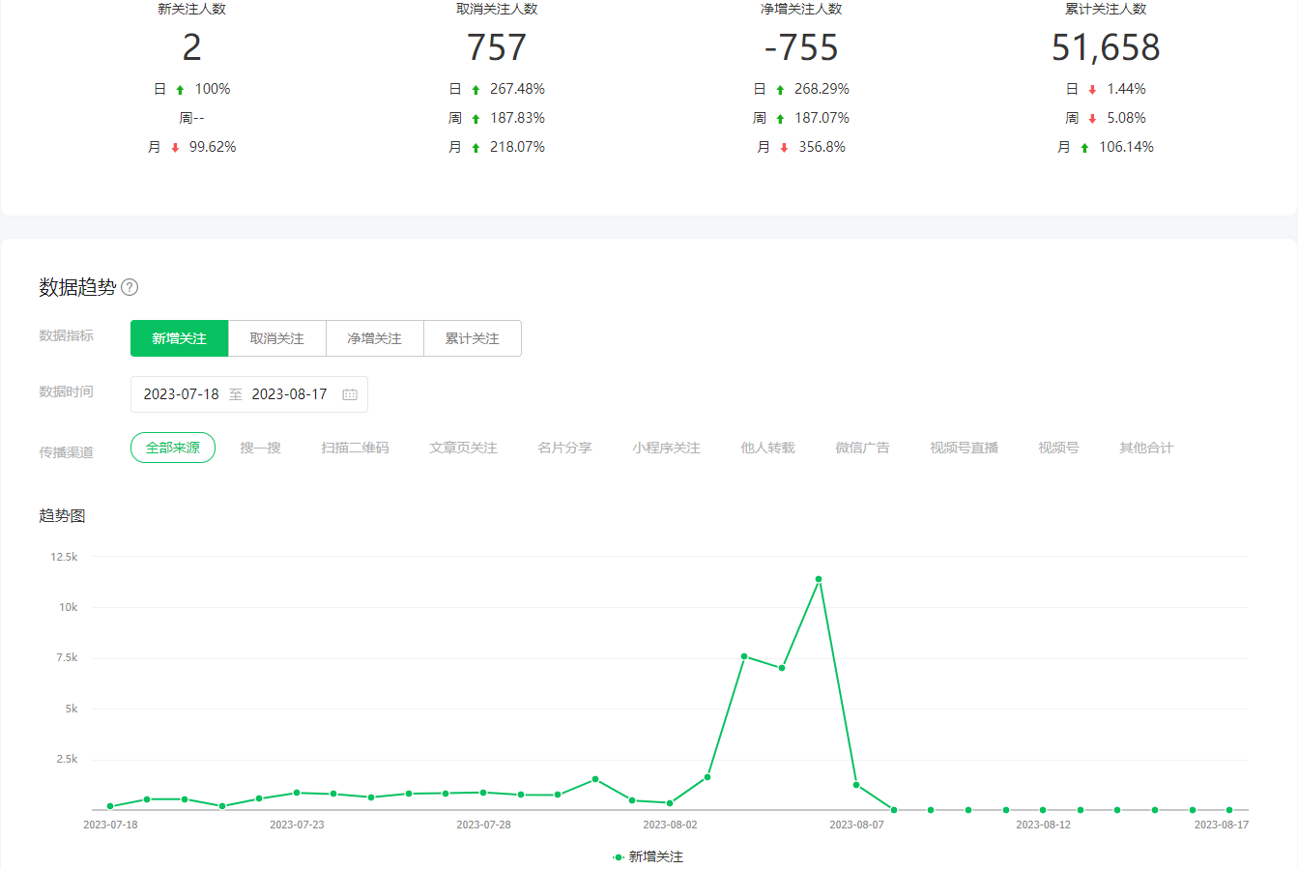Choose the 扫描二维码 channel option

click(x=355, y=448)
